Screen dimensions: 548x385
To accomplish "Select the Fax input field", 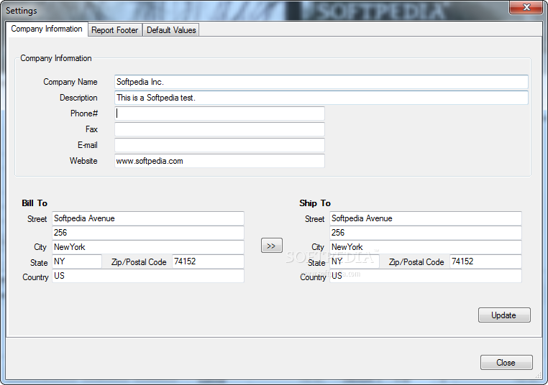I will click(219, 129).
